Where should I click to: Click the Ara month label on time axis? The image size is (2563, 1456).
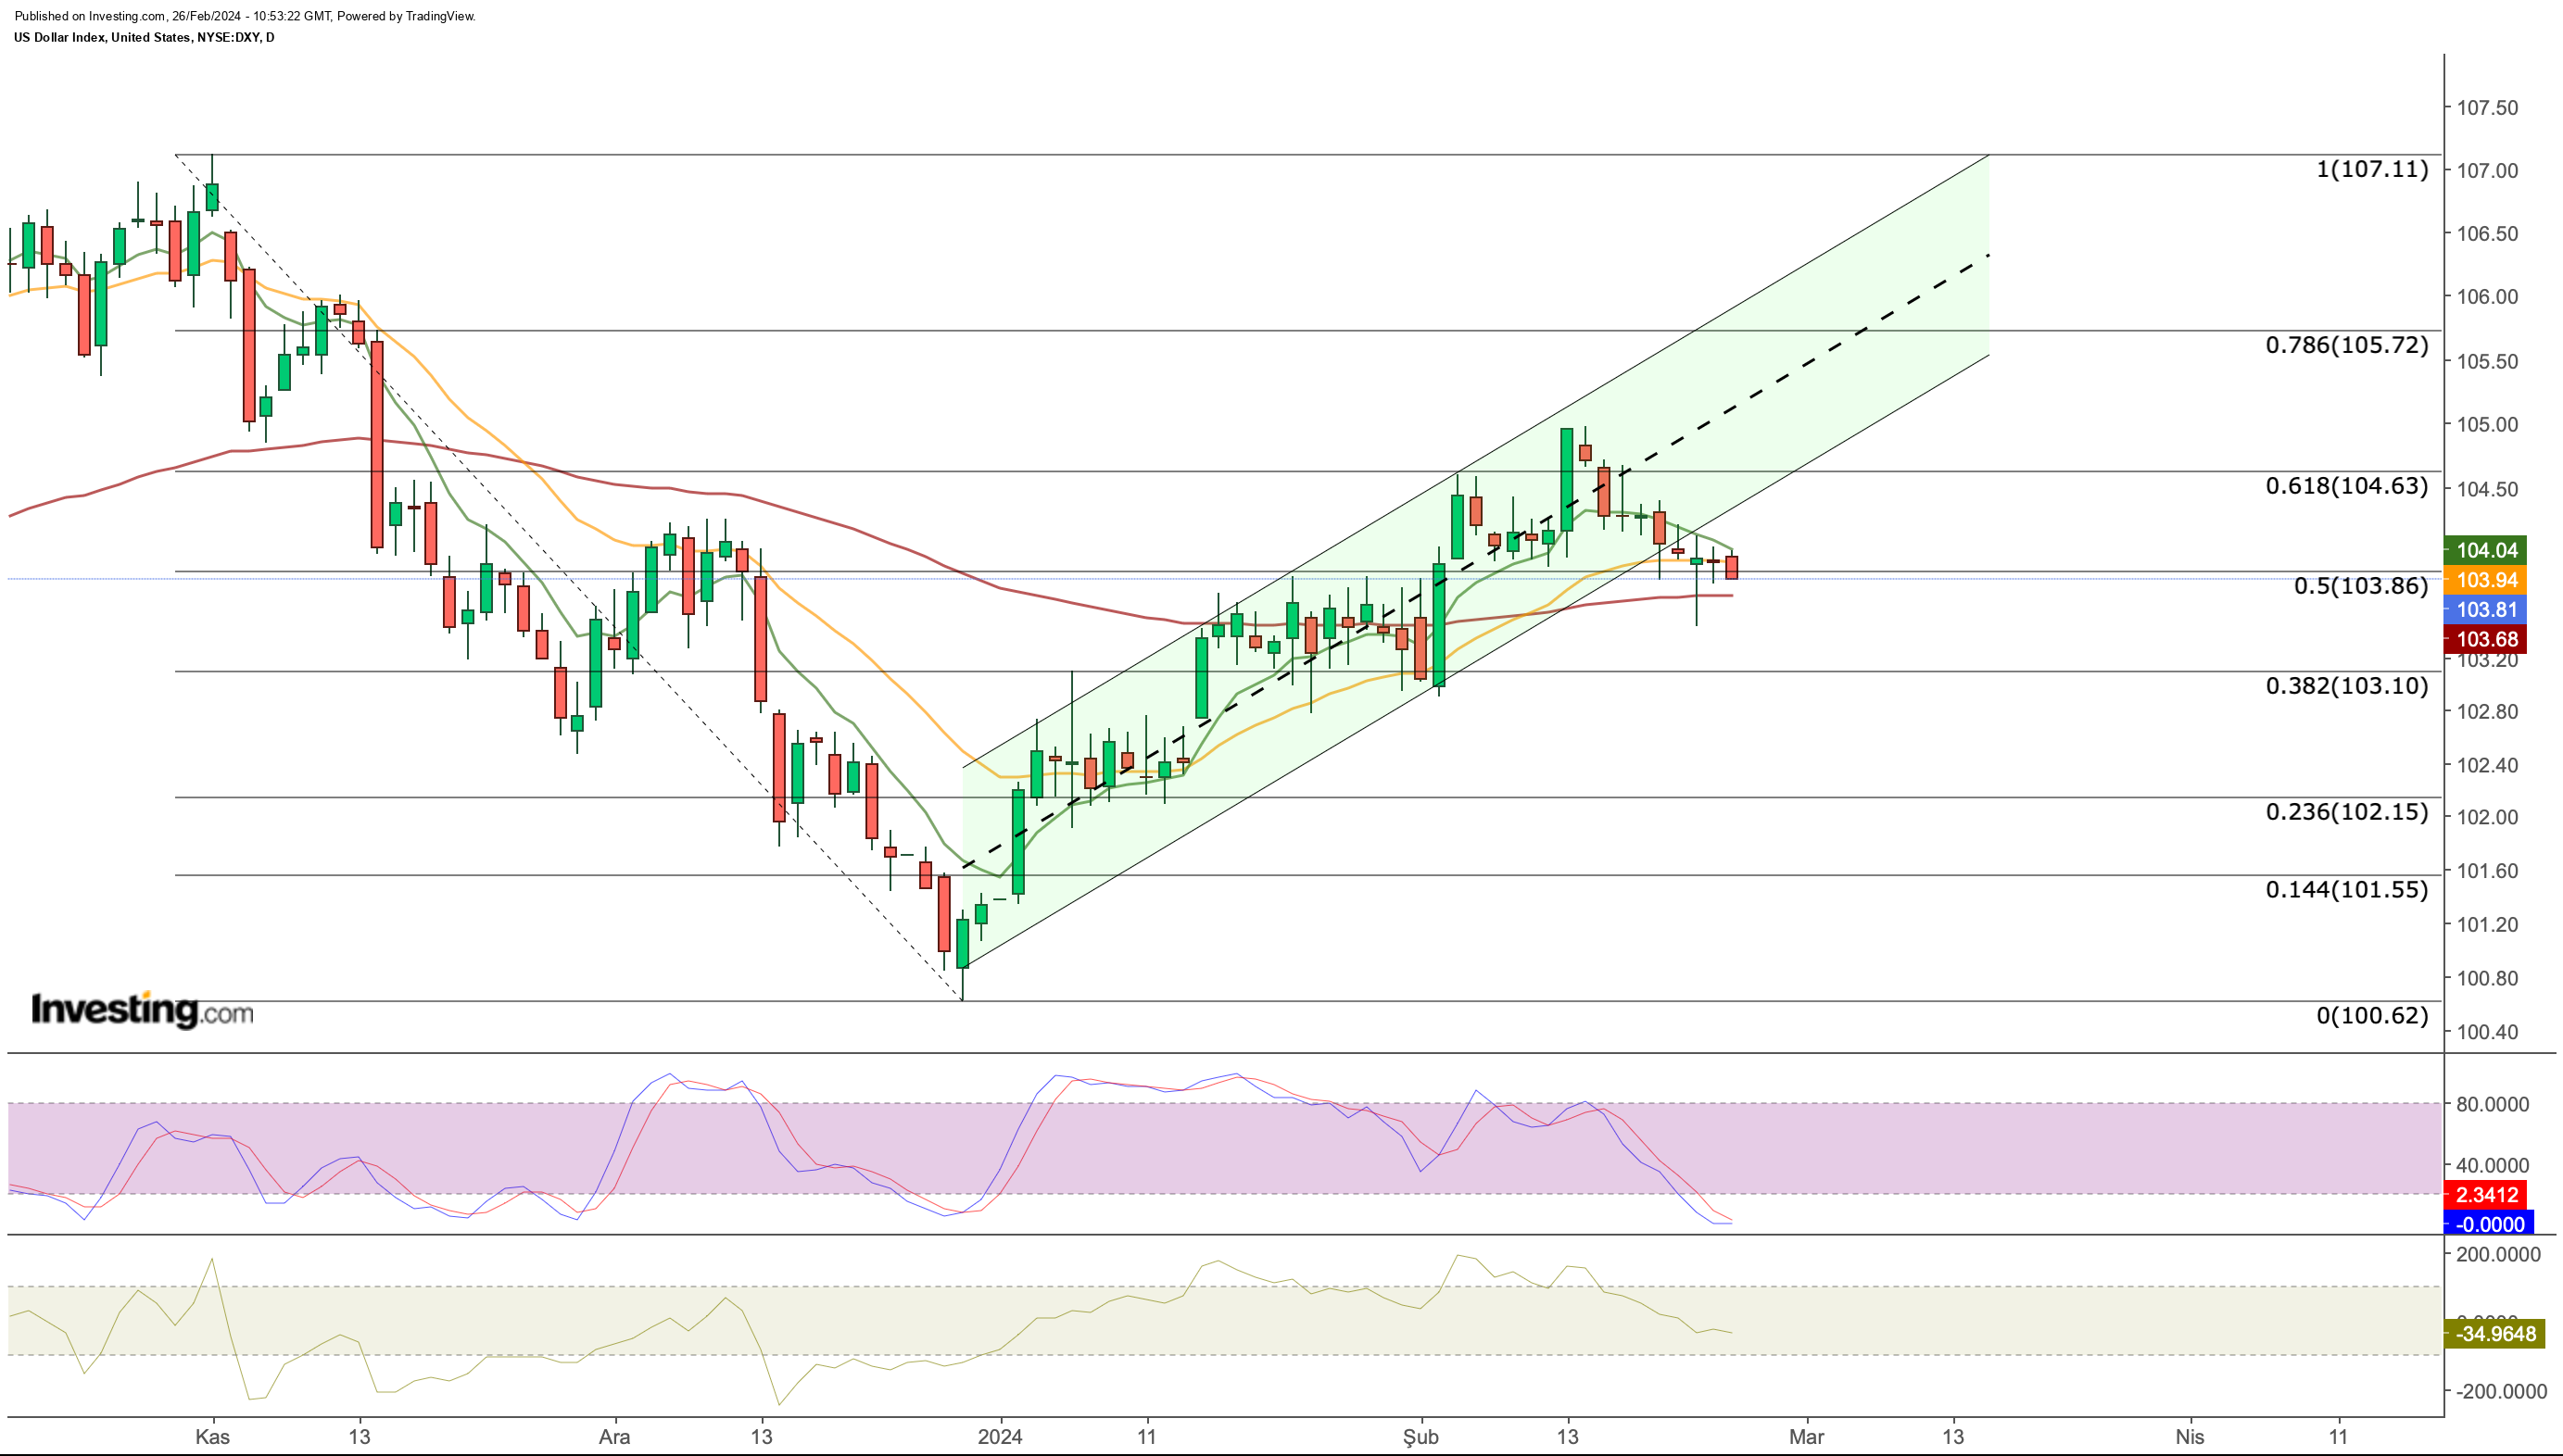[614, 1438]
